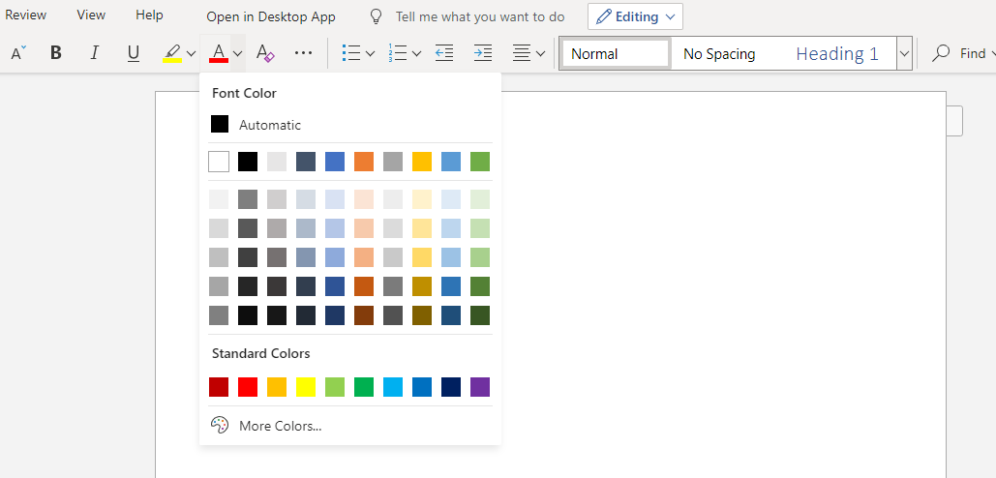Viewport: 996px width, 478px height.
Task: Click the Find magnifier icon
Action: pyautogui.click(x=940, y=53)
